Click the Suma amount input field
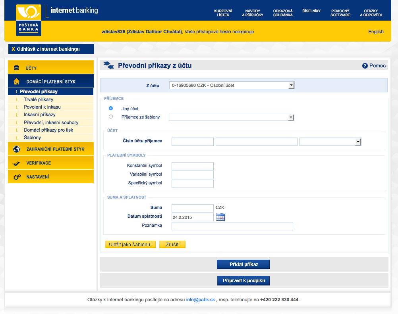The image size is (398, 314). pos(192,208)
